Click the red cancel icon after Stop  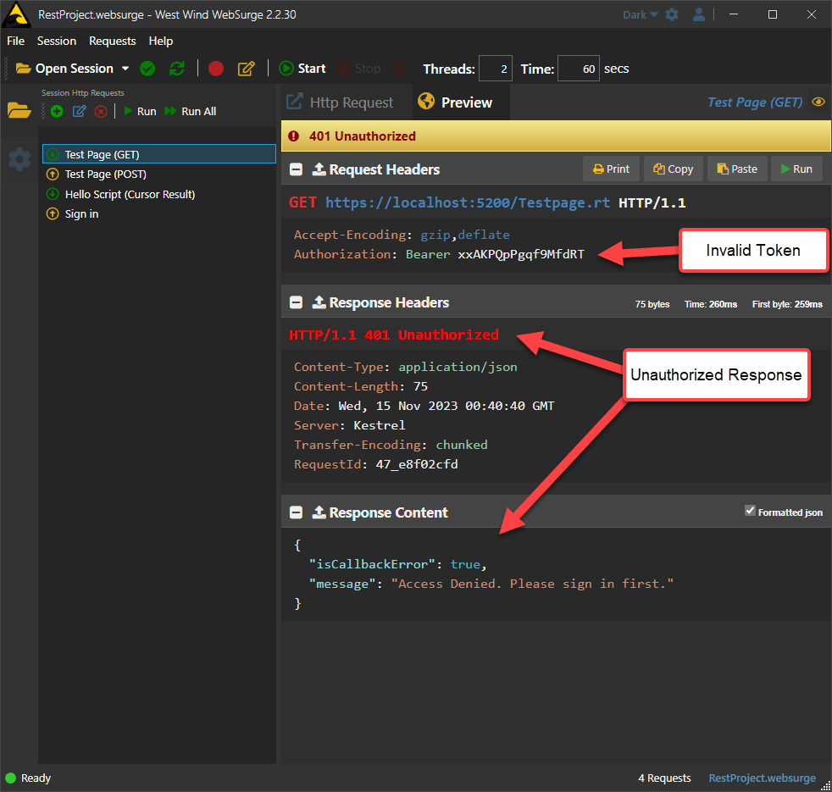pyautogui.click(x=398, y=69)
